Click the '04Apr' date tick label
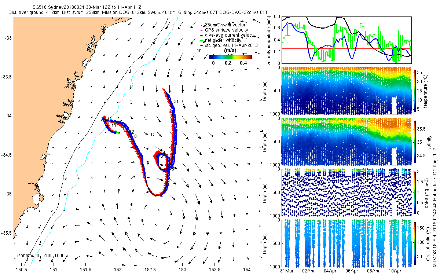 point(330,271)
